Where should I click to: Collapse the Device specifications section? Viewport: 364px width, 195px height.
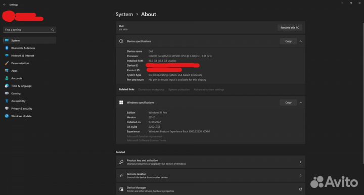click(x=301, y=41)
